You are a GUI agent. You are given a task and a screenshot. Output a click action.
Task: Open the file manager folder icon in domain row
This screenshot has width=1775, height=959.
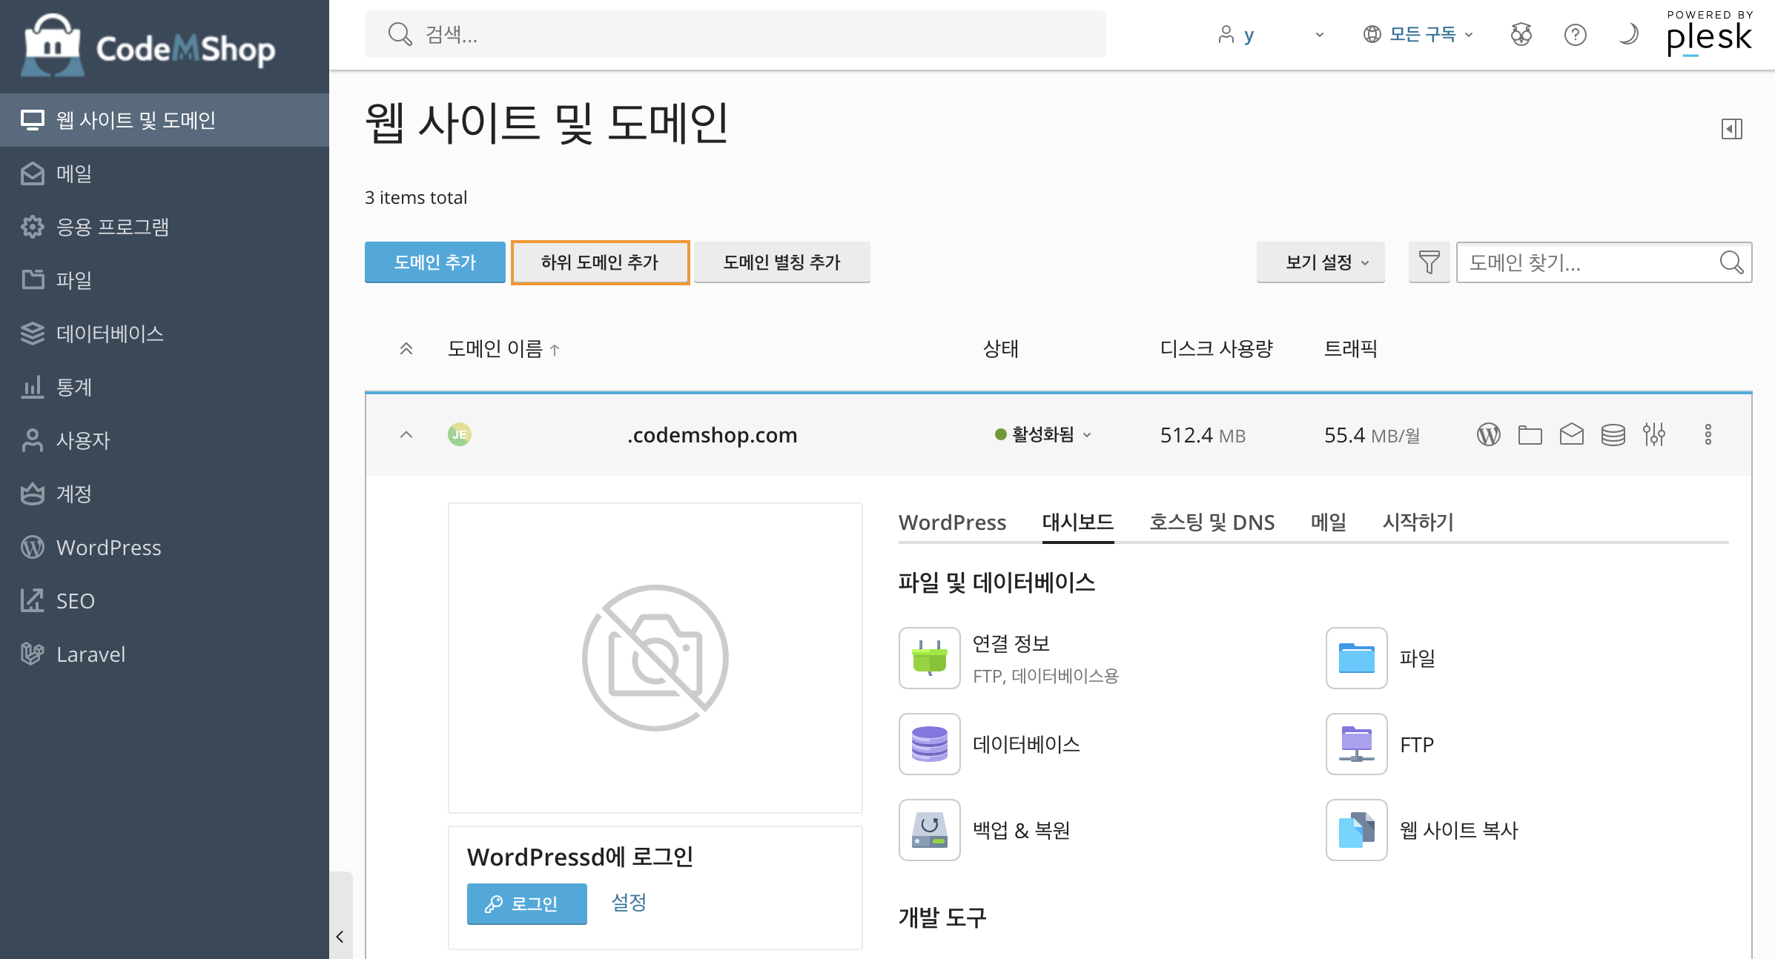[1530, 434]
